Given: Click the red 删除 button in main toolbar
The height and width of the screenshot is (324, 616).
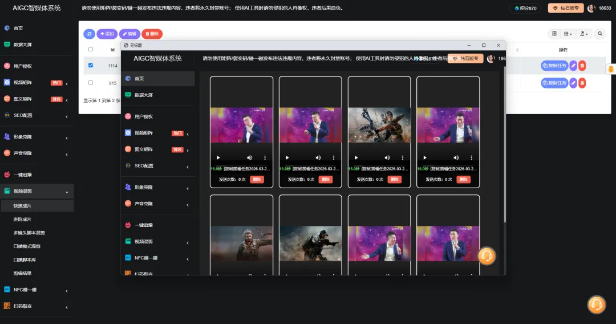Looking at the screenshot, I should 152,34.
